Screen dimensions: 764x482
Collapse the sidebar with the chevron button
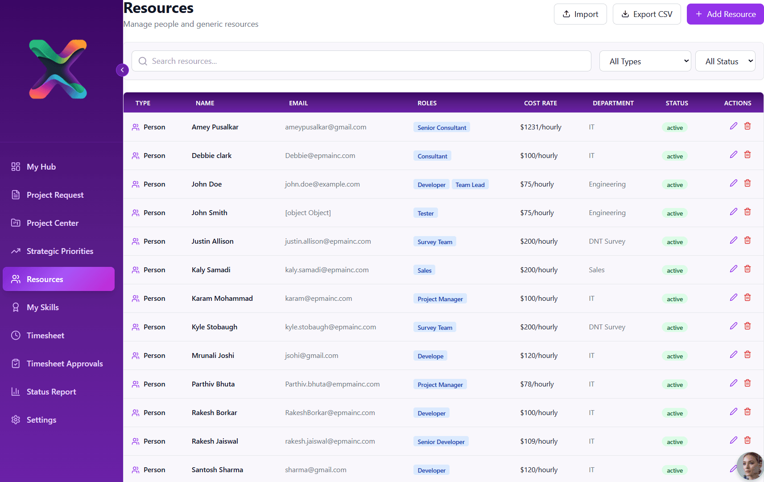(x=122, y=70)
